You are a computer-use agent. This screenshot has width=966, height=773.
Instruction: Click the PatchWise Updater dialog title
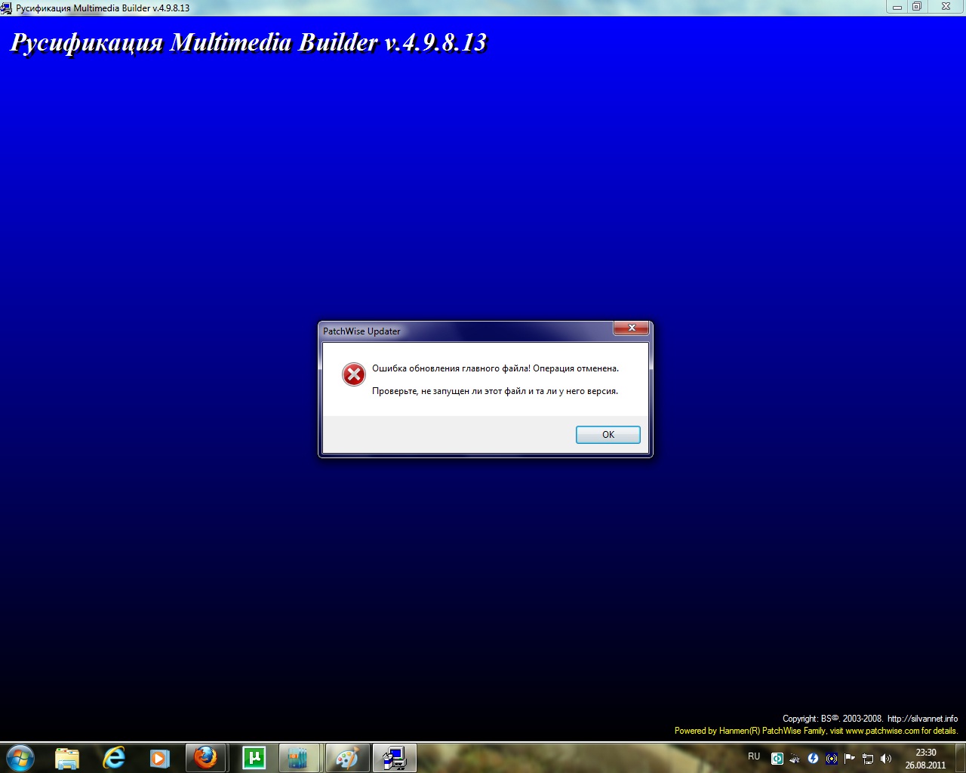click(x=361, y=331)
